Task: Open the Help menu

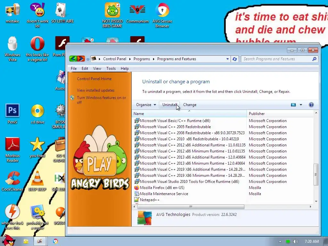Action: coord(125,69)
